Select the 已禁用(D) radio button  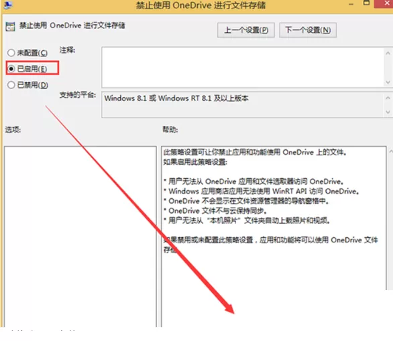[11, 85]
